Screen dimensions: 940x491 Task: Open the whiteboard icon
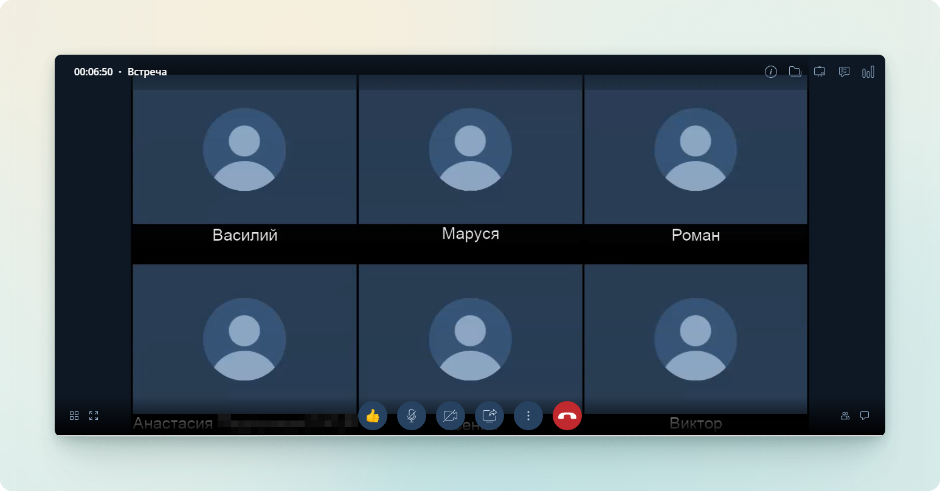pyautogui.click(x=820, y=72)
